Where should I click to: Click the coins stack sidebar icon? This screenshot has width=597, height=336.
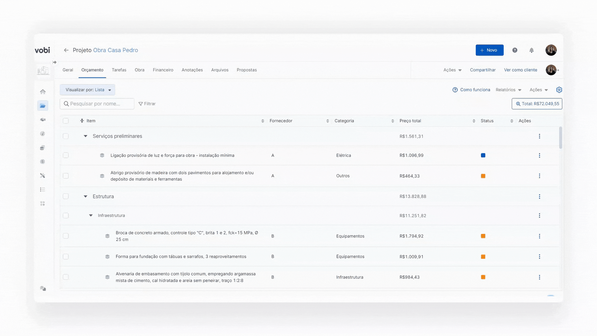tap(43, 148)
